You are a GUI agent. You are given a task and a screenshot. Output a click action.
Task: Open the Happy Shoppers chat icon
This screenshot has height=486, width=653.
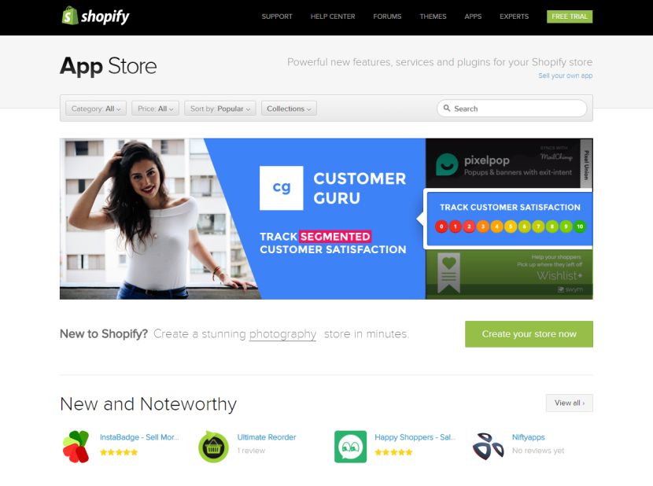(351, 447)
